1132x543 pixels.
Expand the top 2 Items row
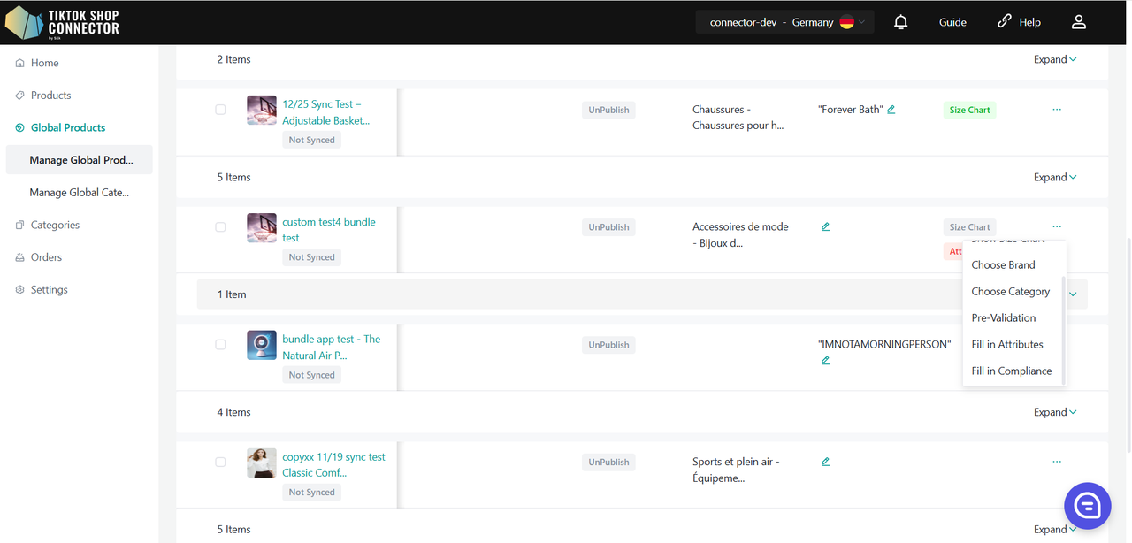(x=1055, y=59)
